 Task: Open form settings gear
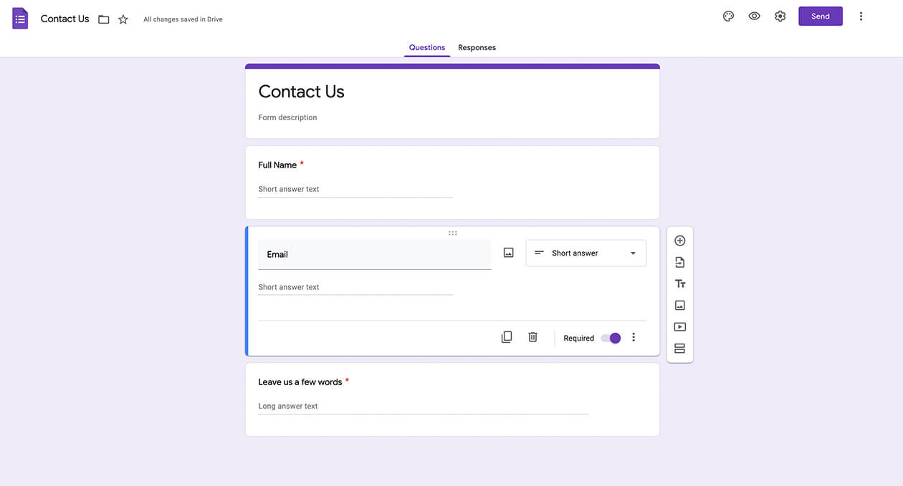coord(780,16)
